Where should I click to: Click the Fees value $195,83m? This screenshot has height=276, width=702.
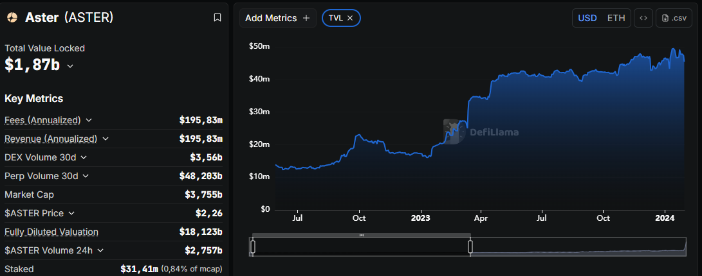click(201, 120)
